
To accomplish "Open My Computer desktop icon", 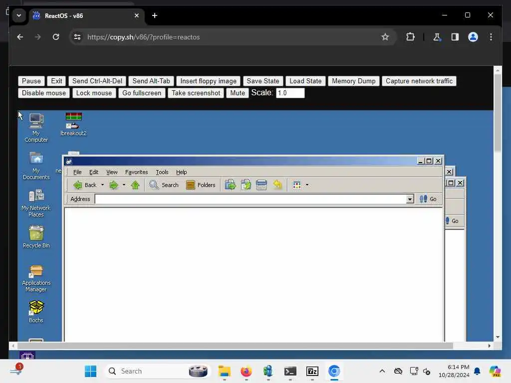I will 36,127.
